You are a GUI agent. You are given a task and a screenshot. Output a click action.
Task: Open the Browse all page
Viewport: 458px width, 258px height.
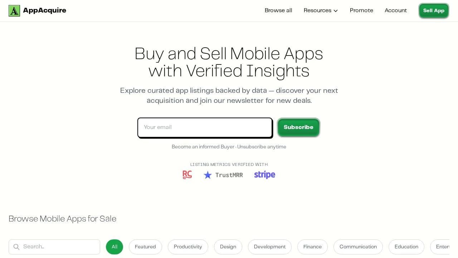(x=278, y=10)
